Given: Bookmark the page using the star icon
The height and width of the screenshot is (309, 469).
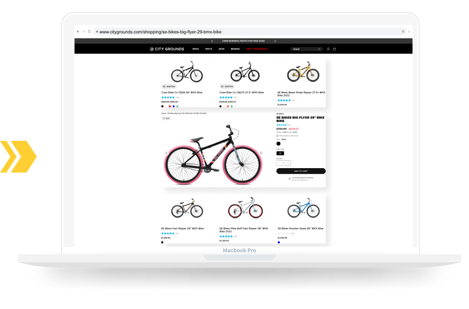Looking at the screenshot, I should click(403, 31).
